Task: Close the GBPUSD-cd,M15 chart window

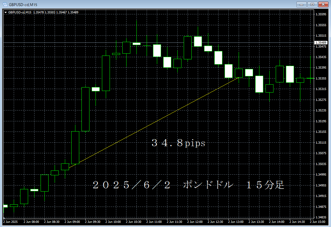Action: pyautogui.click(x=323, y=4)
